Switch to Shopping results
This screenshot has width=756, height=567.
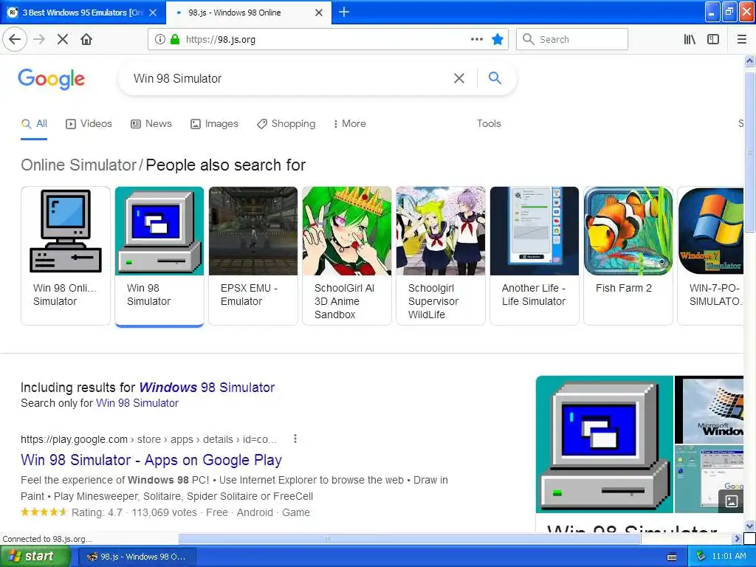[286, 124]
